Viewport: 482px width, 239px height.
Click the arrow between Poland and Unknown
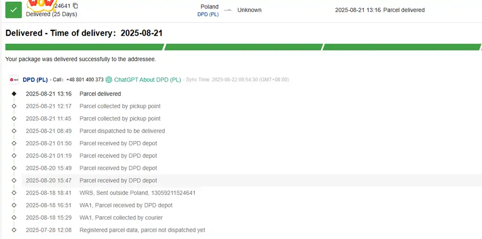coord(228,10)
